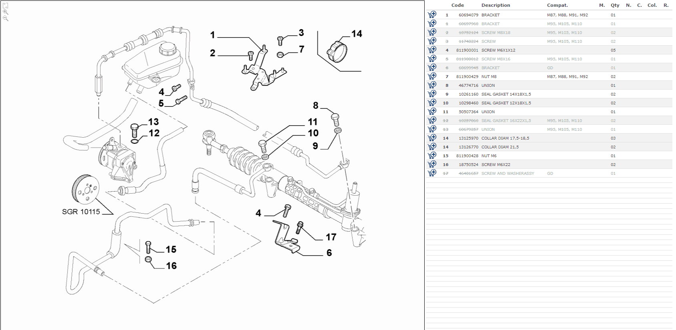Click part code 10261160
Screen dimensions: 676x330
468,94
